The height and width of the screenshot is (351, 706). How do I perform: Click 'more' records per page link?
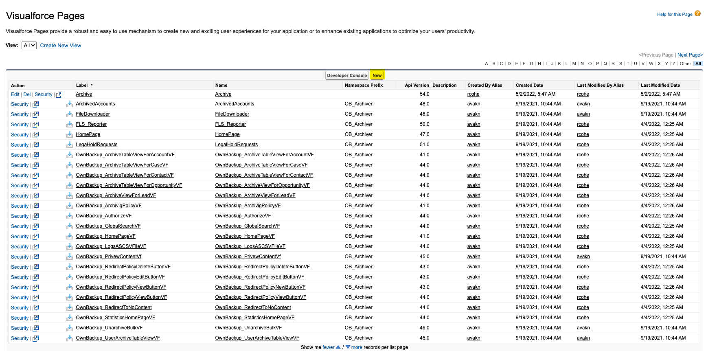pyautogui.click(x=357, y=347)
